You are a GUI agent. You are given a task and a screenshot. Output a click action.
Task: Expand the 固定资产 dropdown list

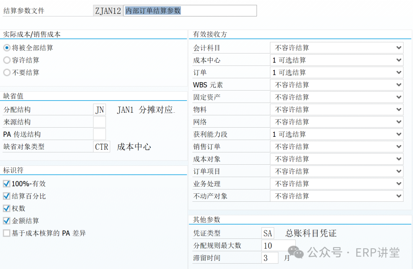[x=337, y=97]
